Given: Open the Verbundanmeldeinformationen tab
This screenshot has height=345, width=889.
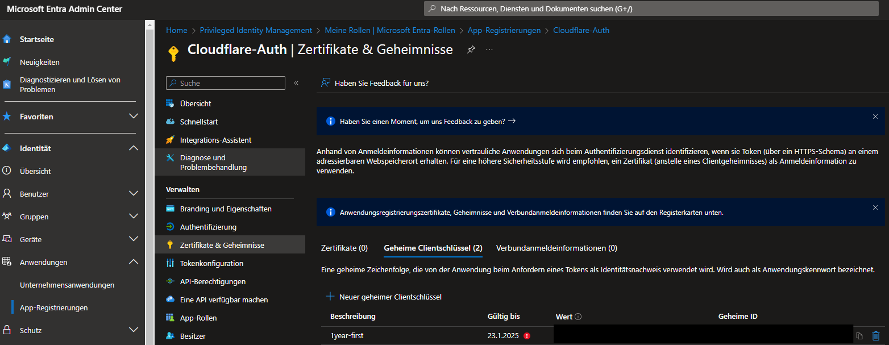Looking at the screenshot, I should (556, 248).
